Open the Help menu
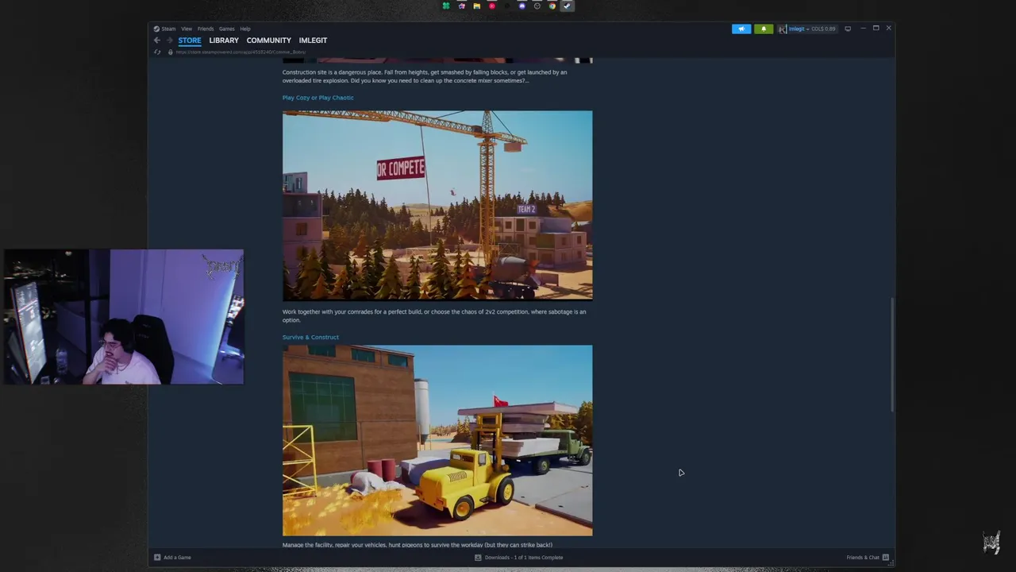Viewport: 1016px width, 572px height. click(245, 29)
